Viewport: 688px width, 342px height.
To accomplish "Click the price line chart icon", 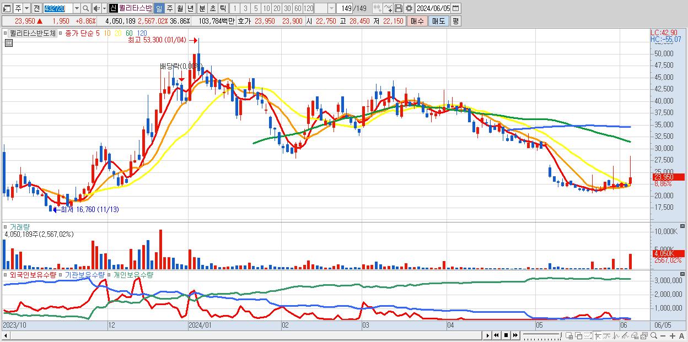I will (616, 335).
